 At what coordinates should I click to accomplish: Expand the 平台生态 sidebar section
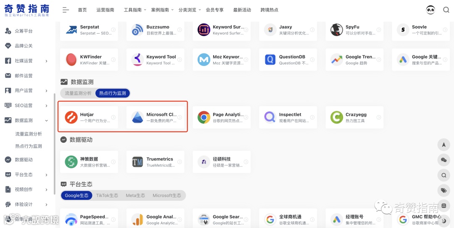coord(46,175)
